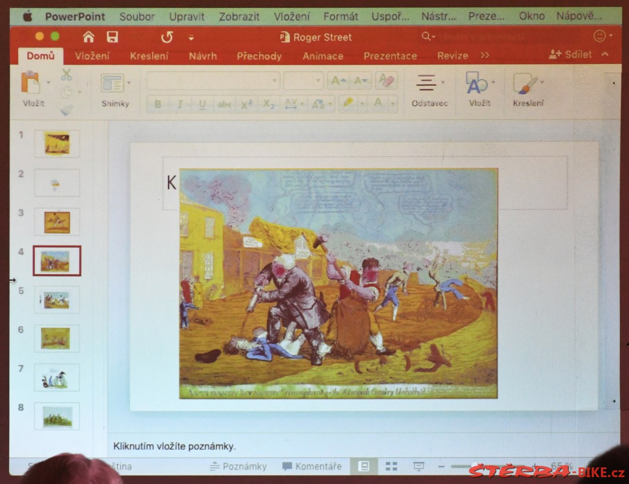Open Kreslení drawing button
Screen dimensions: 629x484
(528, 89)
